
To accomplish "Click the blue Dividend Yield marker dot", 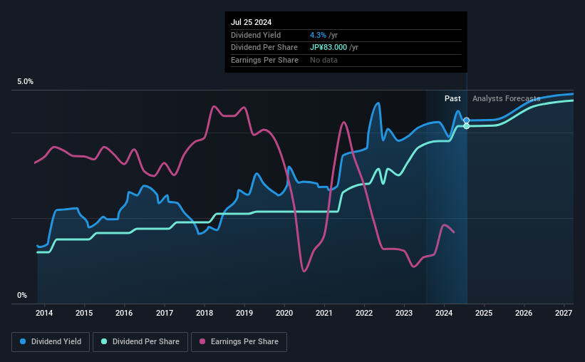I will (x=466, y=120).
